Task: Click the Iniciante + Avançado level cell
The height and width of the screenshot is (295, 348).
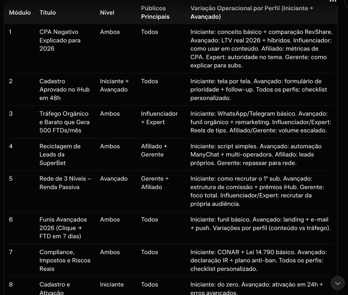Action: coord(114,85)
